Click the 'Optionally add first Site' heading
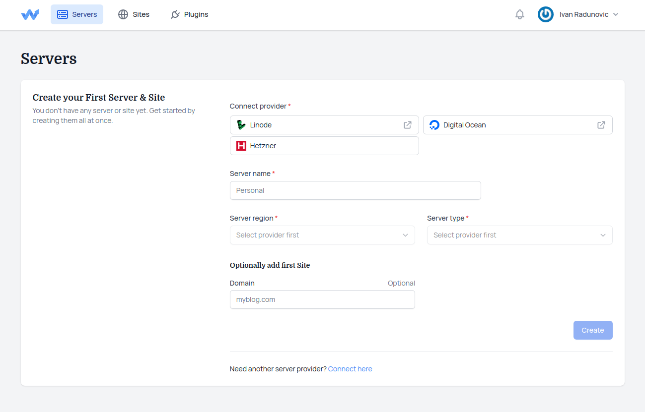This screenshot has height=412, width=645. [x=270, y=265]
